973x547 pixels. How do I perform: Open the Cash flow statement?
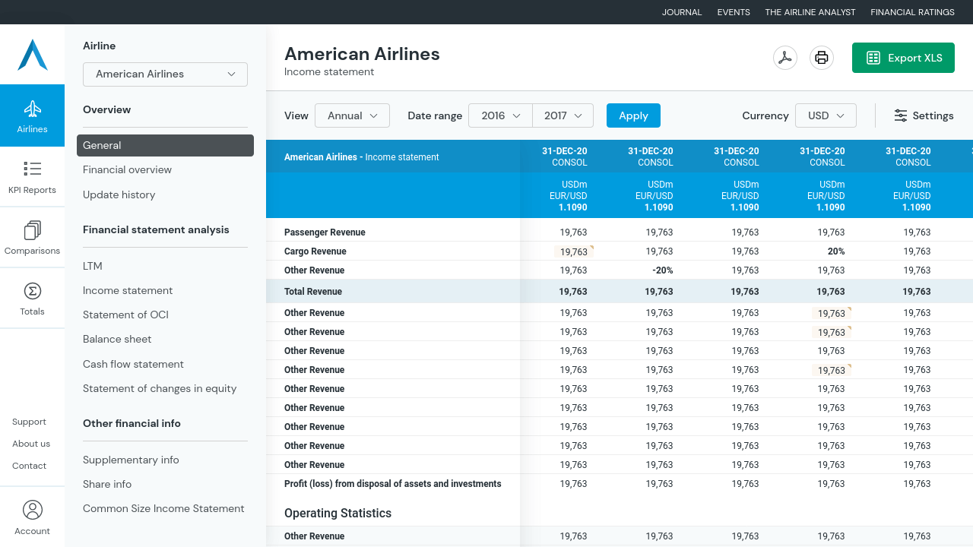tap(133, 364)
